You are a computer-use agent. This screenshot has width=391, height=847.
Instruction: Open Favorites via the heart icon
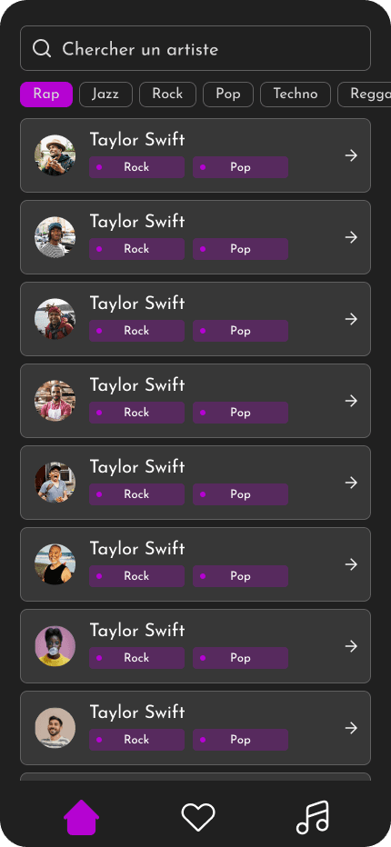click(198, 817)
